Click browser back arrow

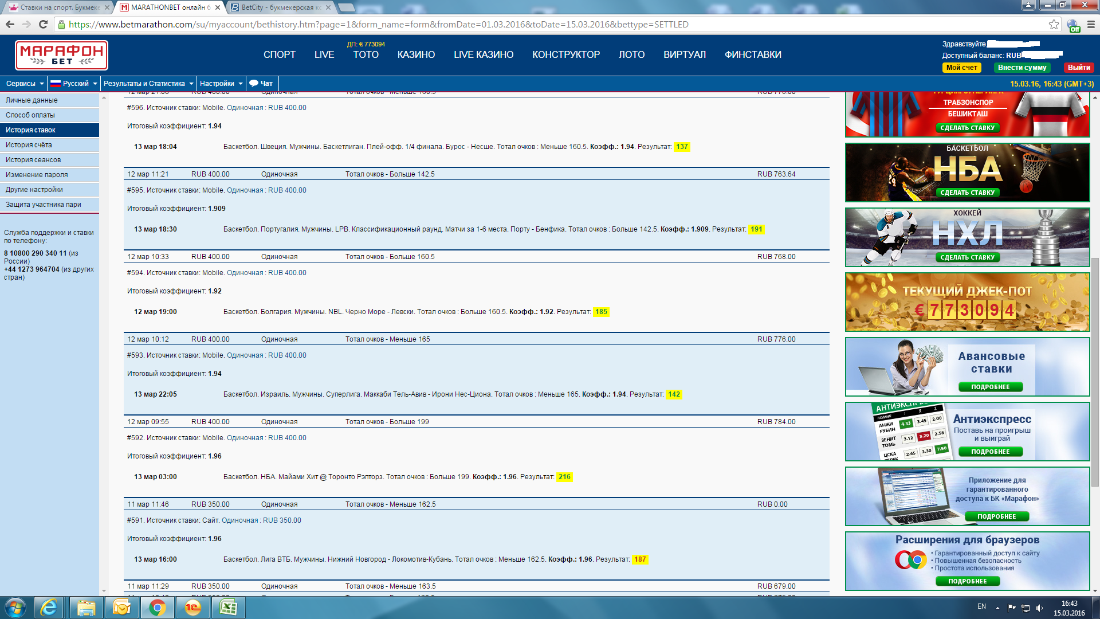point(10,24)
